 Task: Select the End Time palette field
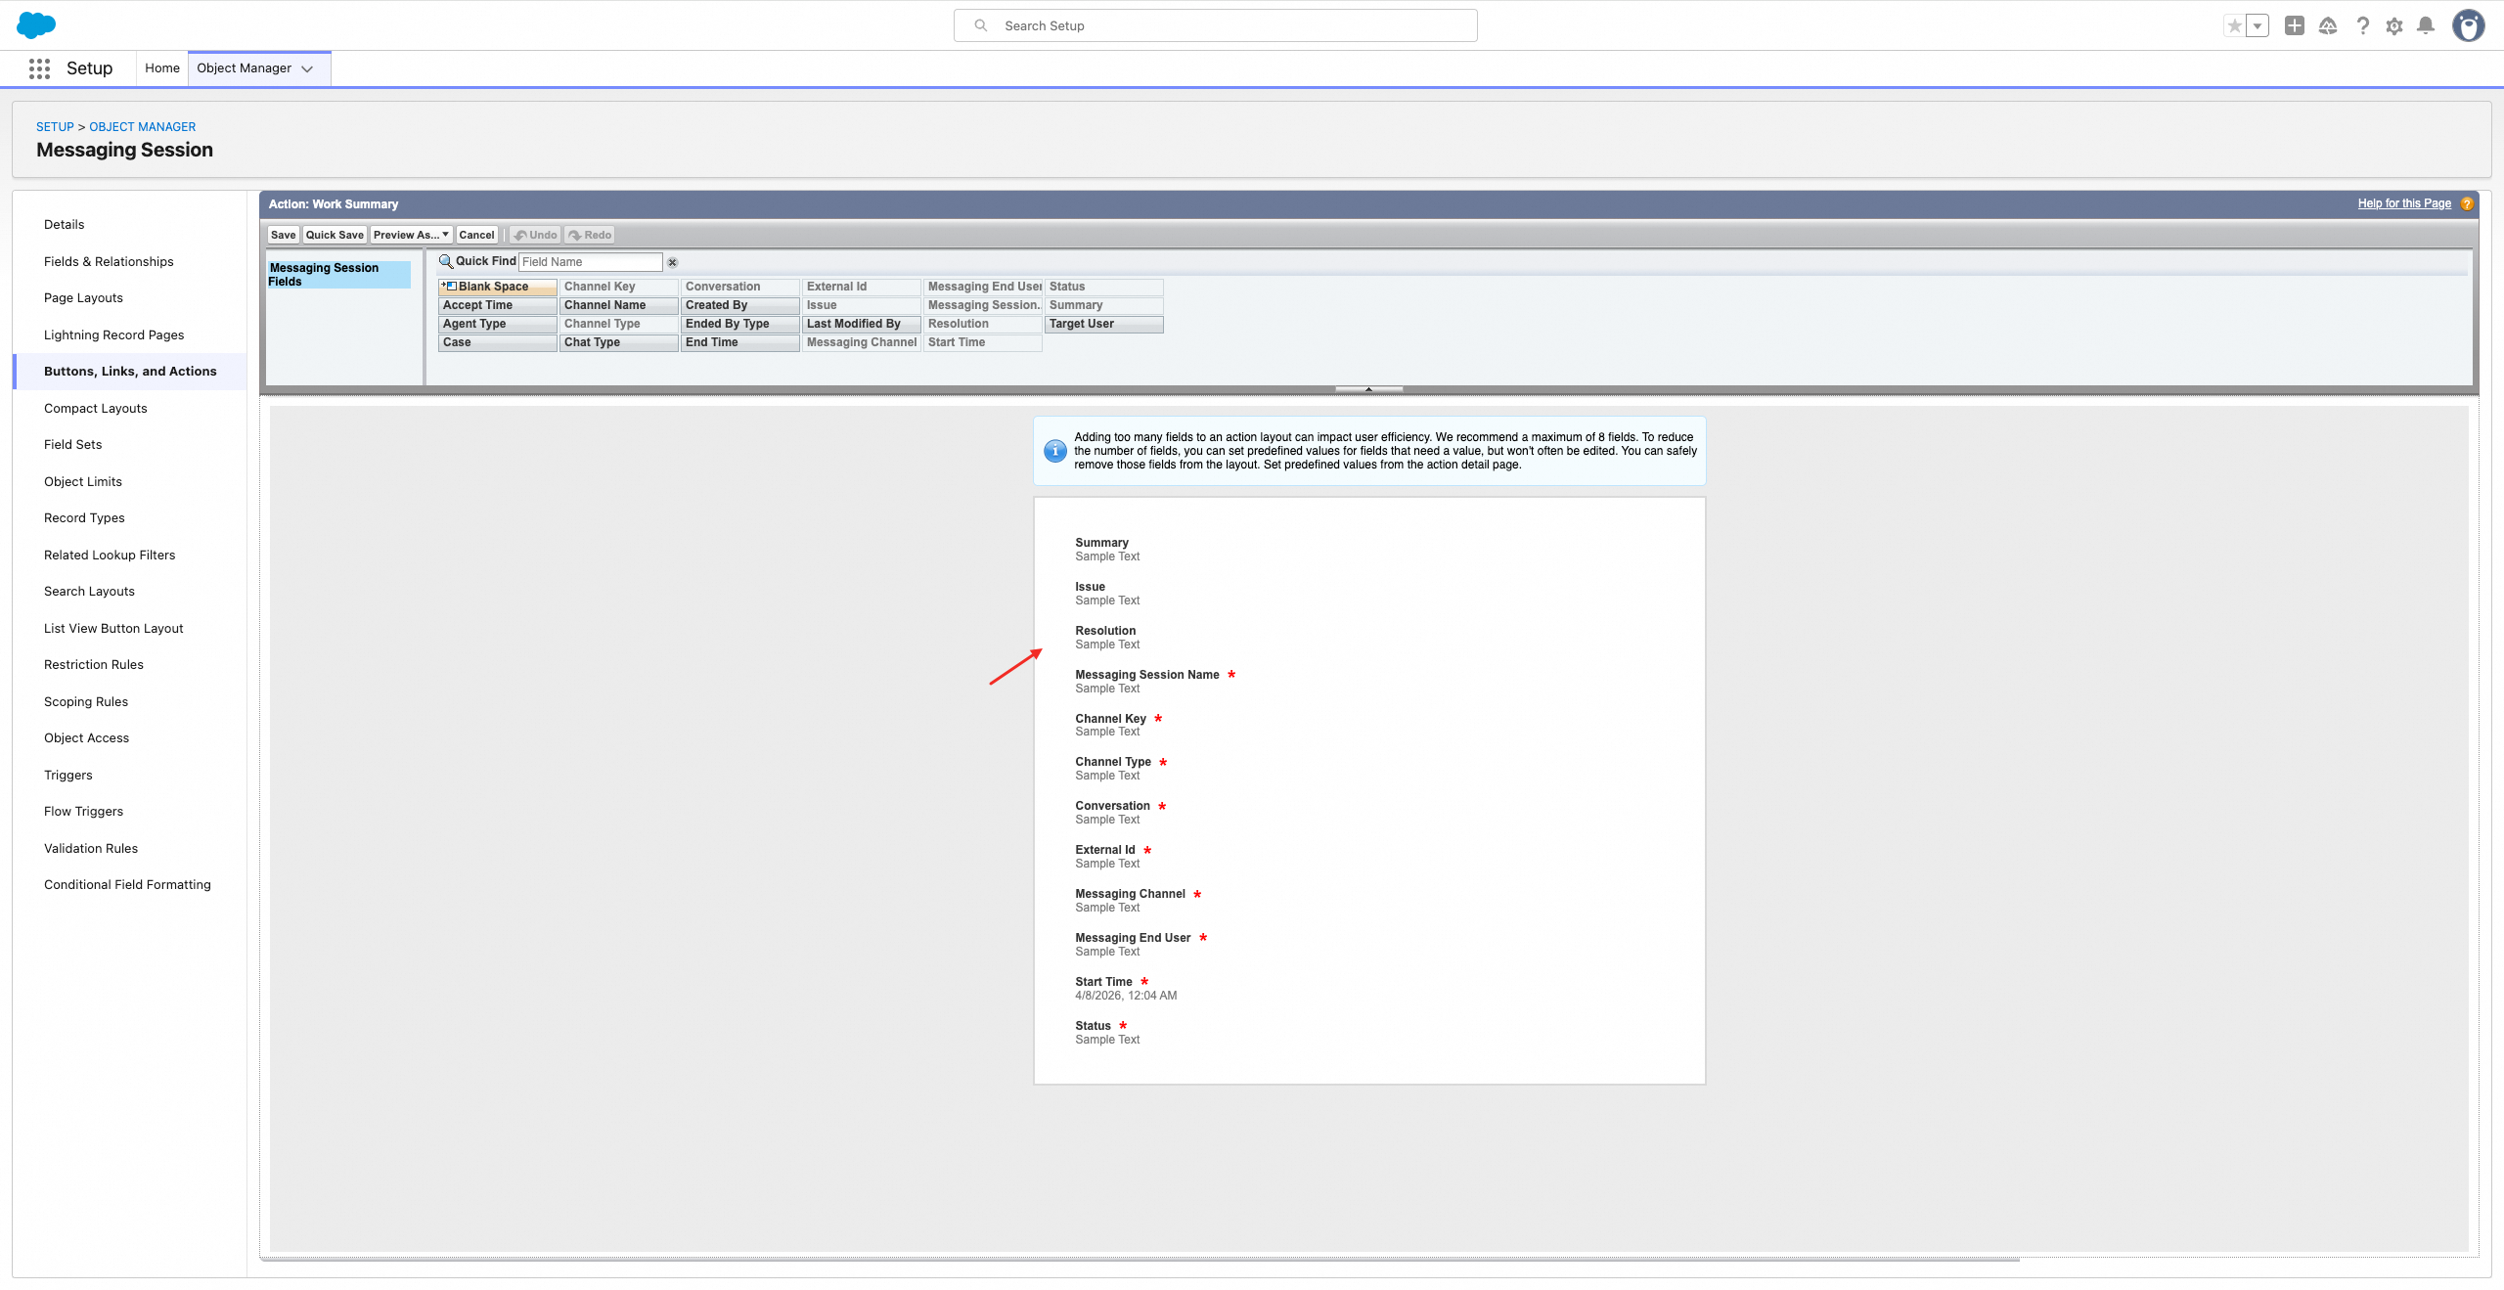[x=740, y=342]
